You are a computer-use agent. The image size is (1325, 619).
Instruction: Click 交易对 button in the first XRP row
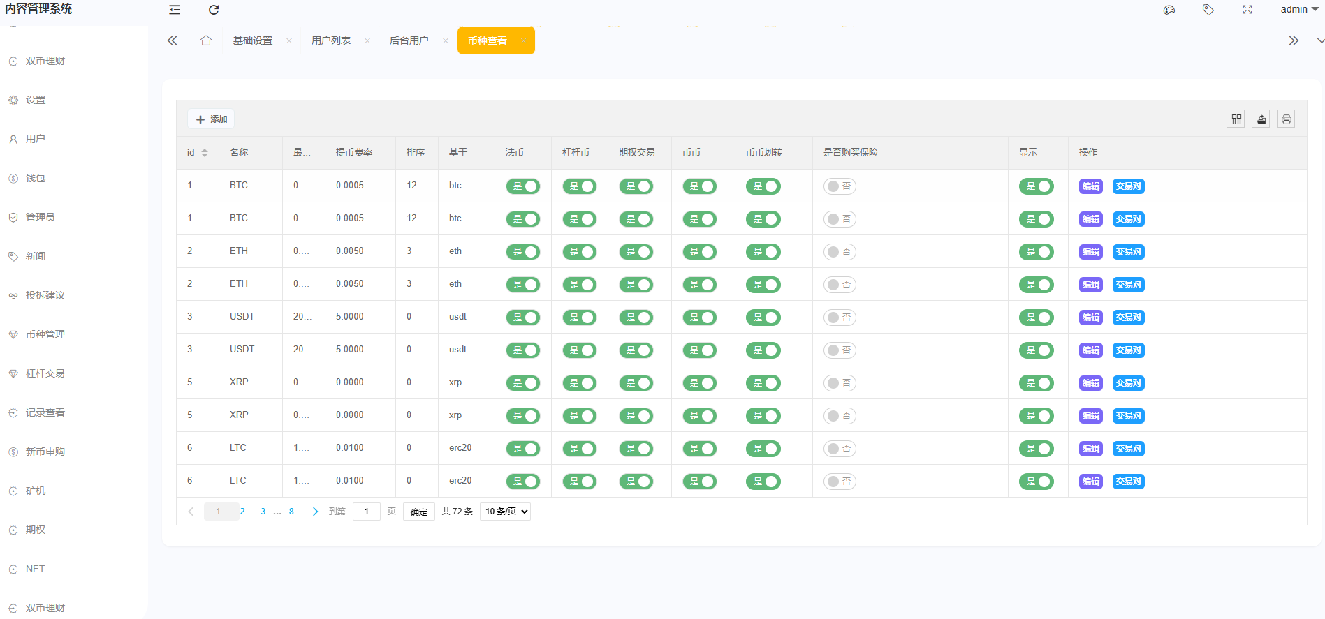(1128, 383)
